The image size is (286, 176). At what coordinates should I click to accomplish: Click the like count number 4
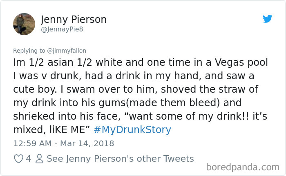pyautogui.click(x=29, y=159)
